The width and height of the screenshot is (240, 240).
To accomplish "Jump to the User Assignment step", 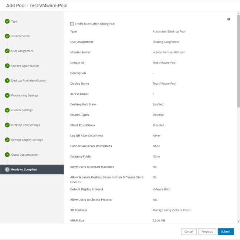I will coord(22,51).
